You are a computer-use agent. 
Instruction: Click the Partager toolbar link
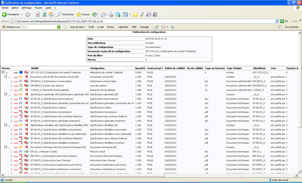click(144, 27)
